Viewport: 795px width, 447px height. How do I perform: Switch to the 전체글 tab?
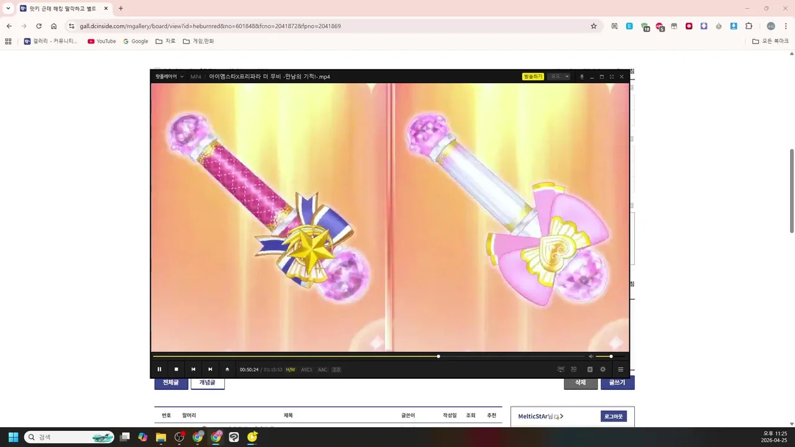[171, 382]
